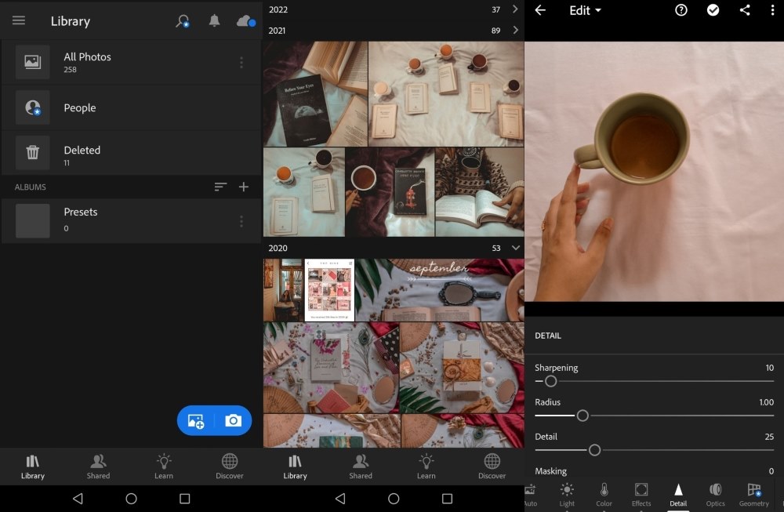The width and height of the screenshot is (784, 512).
Task: Open the Edit mode dropdown
Action: pos(585,11)
